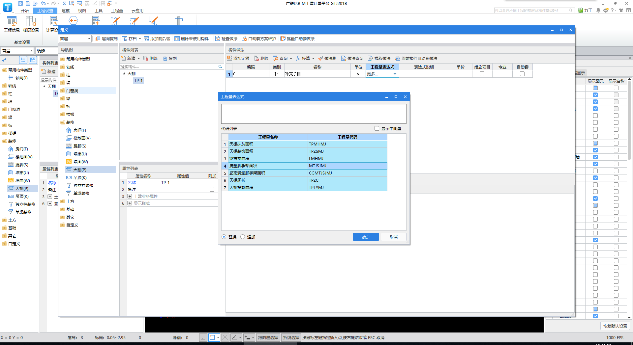This screenshot has width=633, height=345.
Task: Click 提取做法 icon
Action: click(x=371, y=58)
